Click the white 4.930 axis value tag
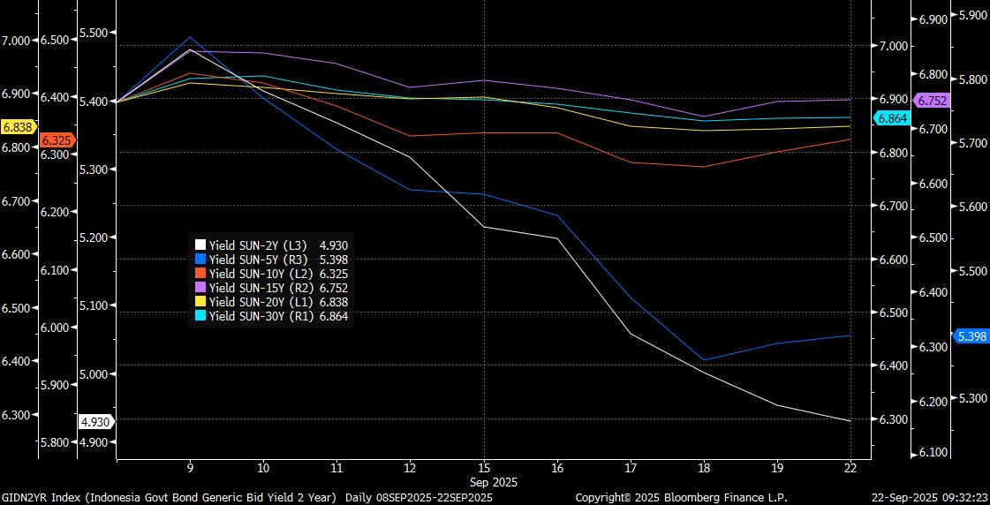This screenshot has height=505, width=990. pyautogui.click(x=94, y=422)
